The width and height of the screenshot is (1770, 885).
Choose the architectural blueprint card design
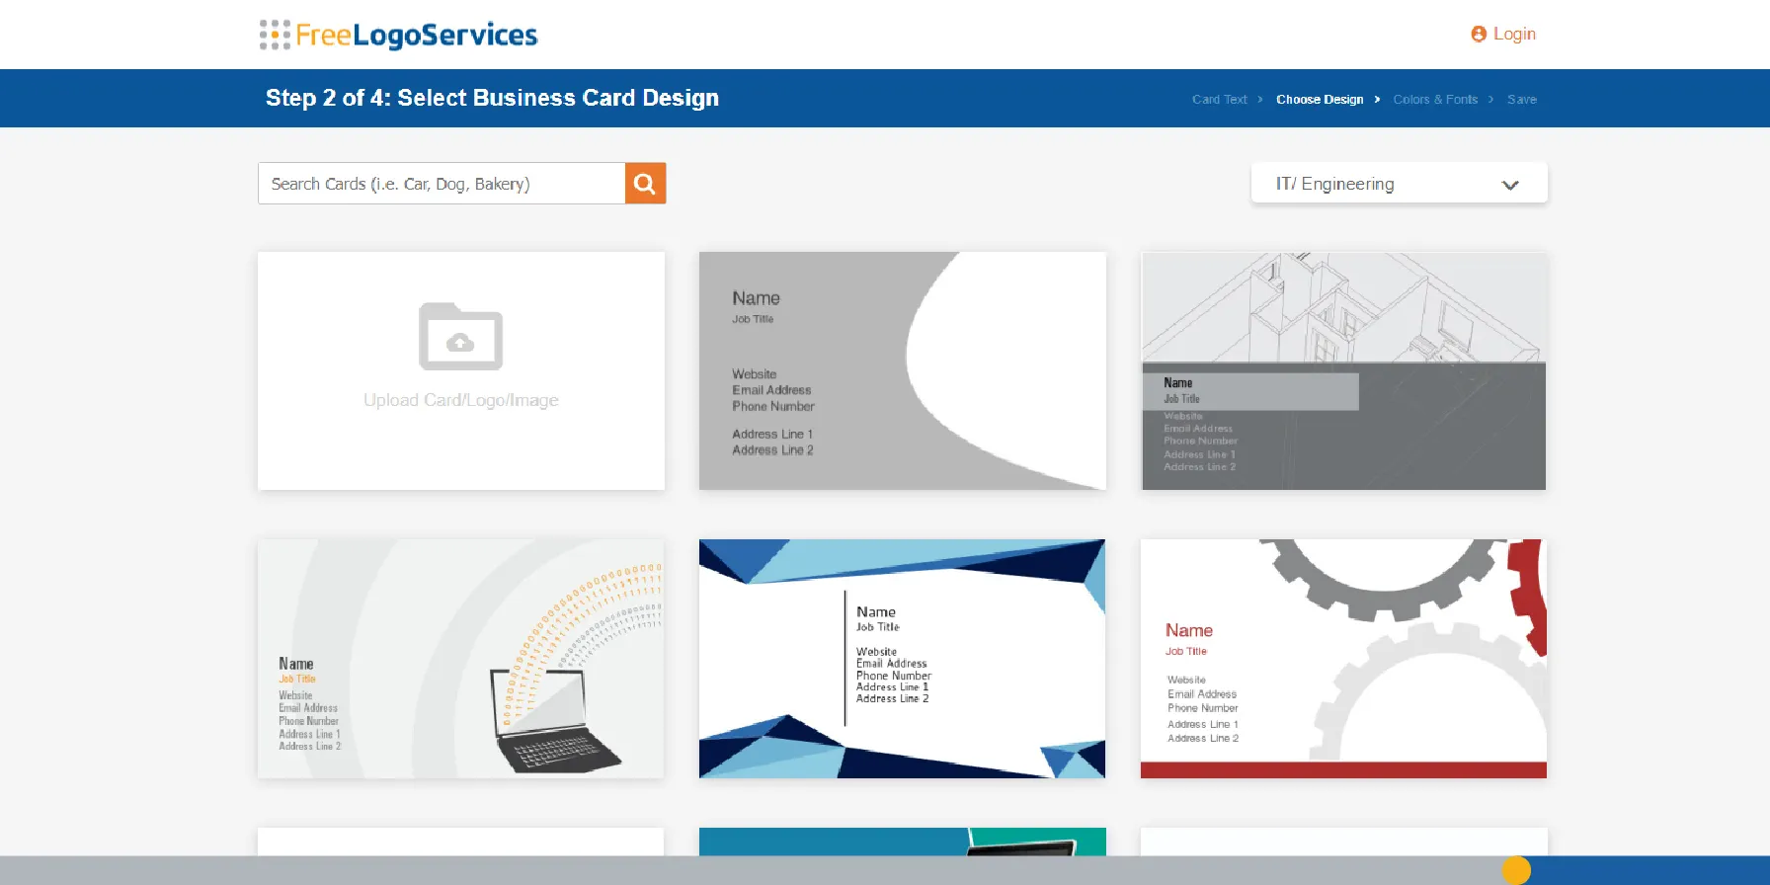1343,370
